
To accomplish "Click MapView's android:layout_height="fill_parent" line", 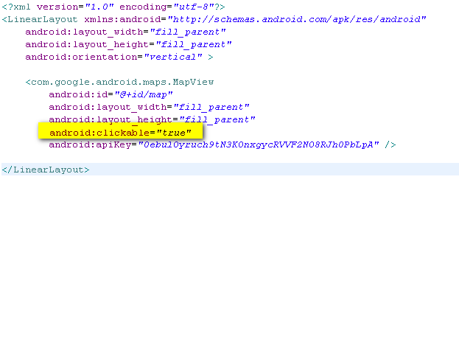I will [x=152, y=119].
